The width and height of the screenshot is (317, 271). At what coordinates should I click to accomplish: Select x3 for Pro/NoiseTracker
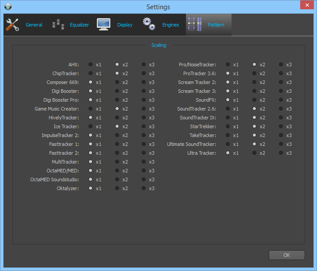click(x=281, y=65)
